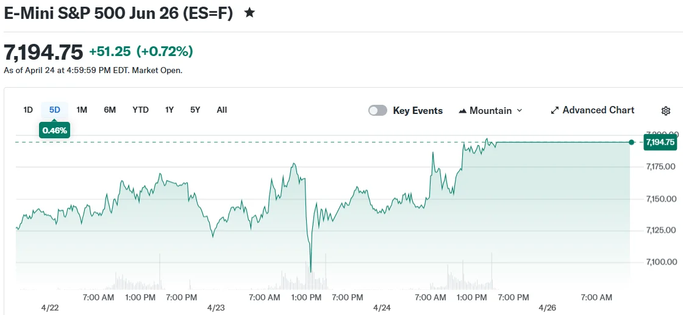
Task: Click the 7,194.75 price tag on chart axis
Action: click(x=660, y=143)
